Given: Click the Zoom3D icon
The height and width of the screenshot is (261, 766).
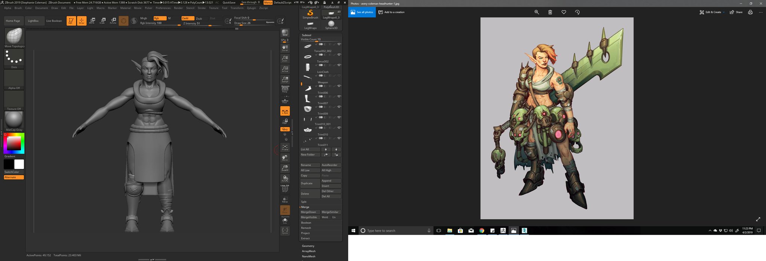Looking at the screenshot, I should coord(285,168).
